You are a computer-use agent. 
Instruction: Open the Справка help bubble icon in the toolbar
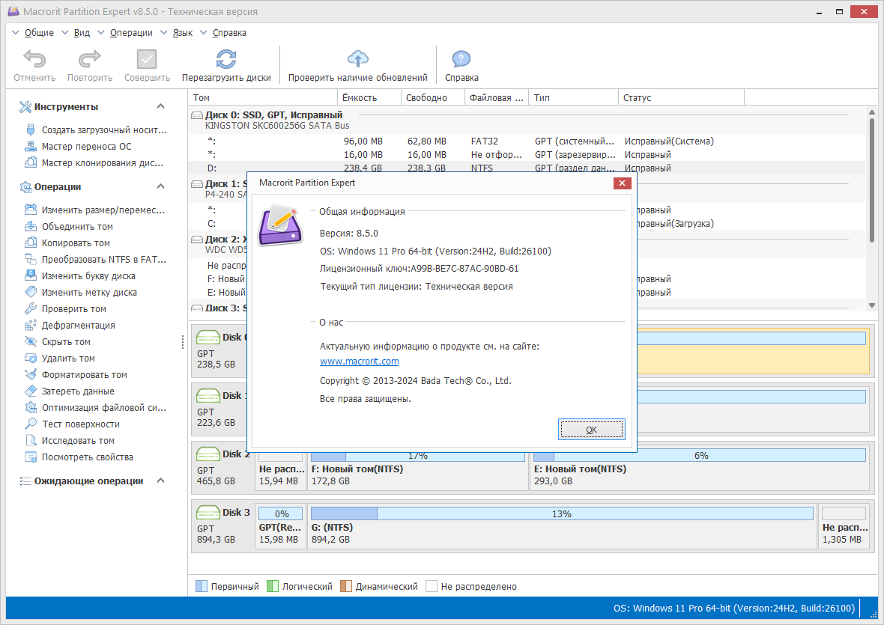(461, 59)
